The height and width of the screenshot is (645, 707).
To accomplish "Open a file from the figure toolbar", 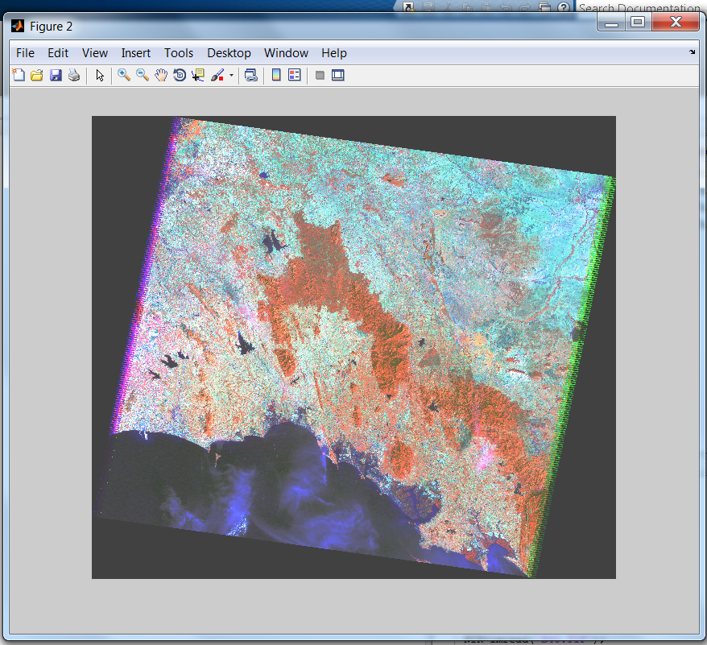I will 36,74.
